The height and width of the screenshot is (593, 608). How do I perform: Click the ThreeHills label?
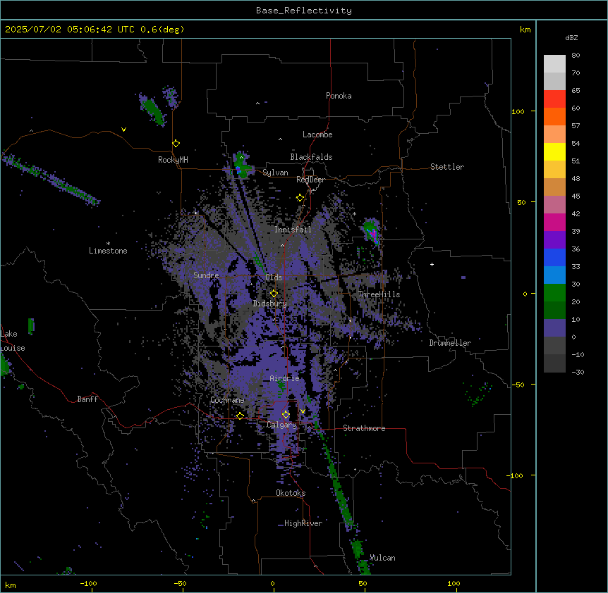[379, 294]
